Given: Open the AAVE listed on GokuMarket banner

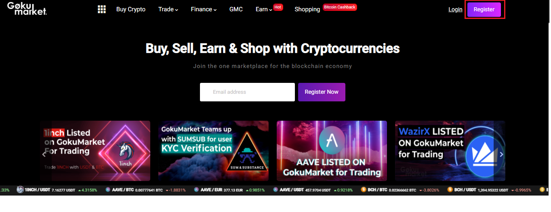Looking at the screenshot, I should pyautogui.click(x=332, y=151).
